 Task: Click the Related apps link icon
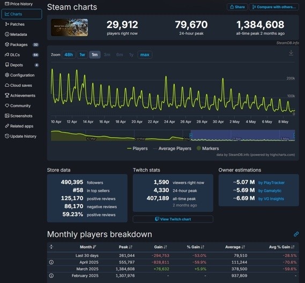[x=7, y=126]
